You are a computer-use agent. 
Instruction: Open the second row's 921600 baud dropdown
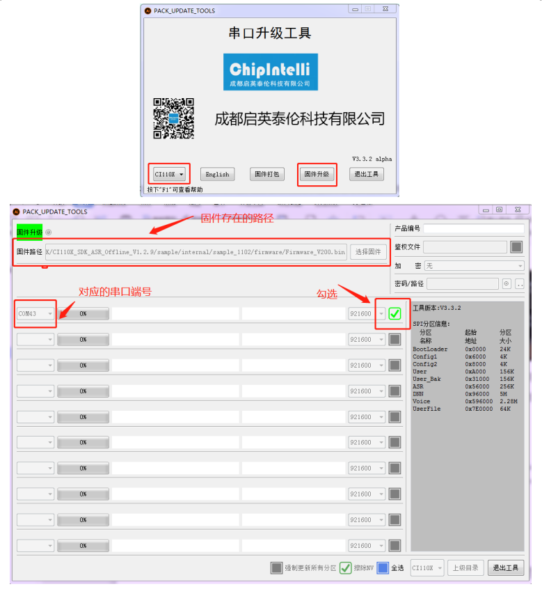[x=367, y=340]
